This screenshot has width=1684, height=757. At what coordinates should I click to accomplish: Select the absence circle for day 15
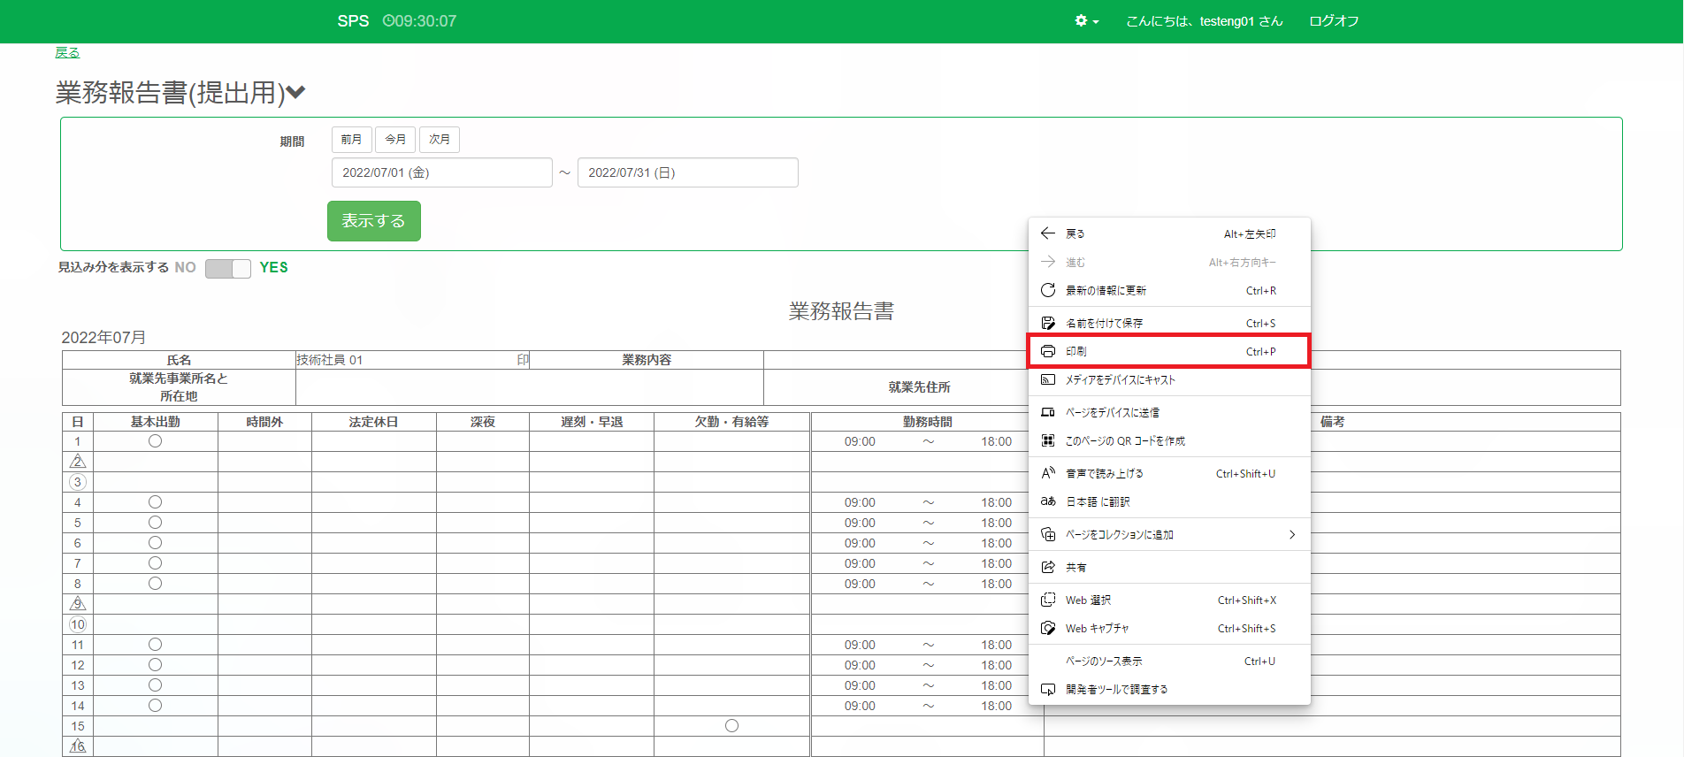coord(731,726)
